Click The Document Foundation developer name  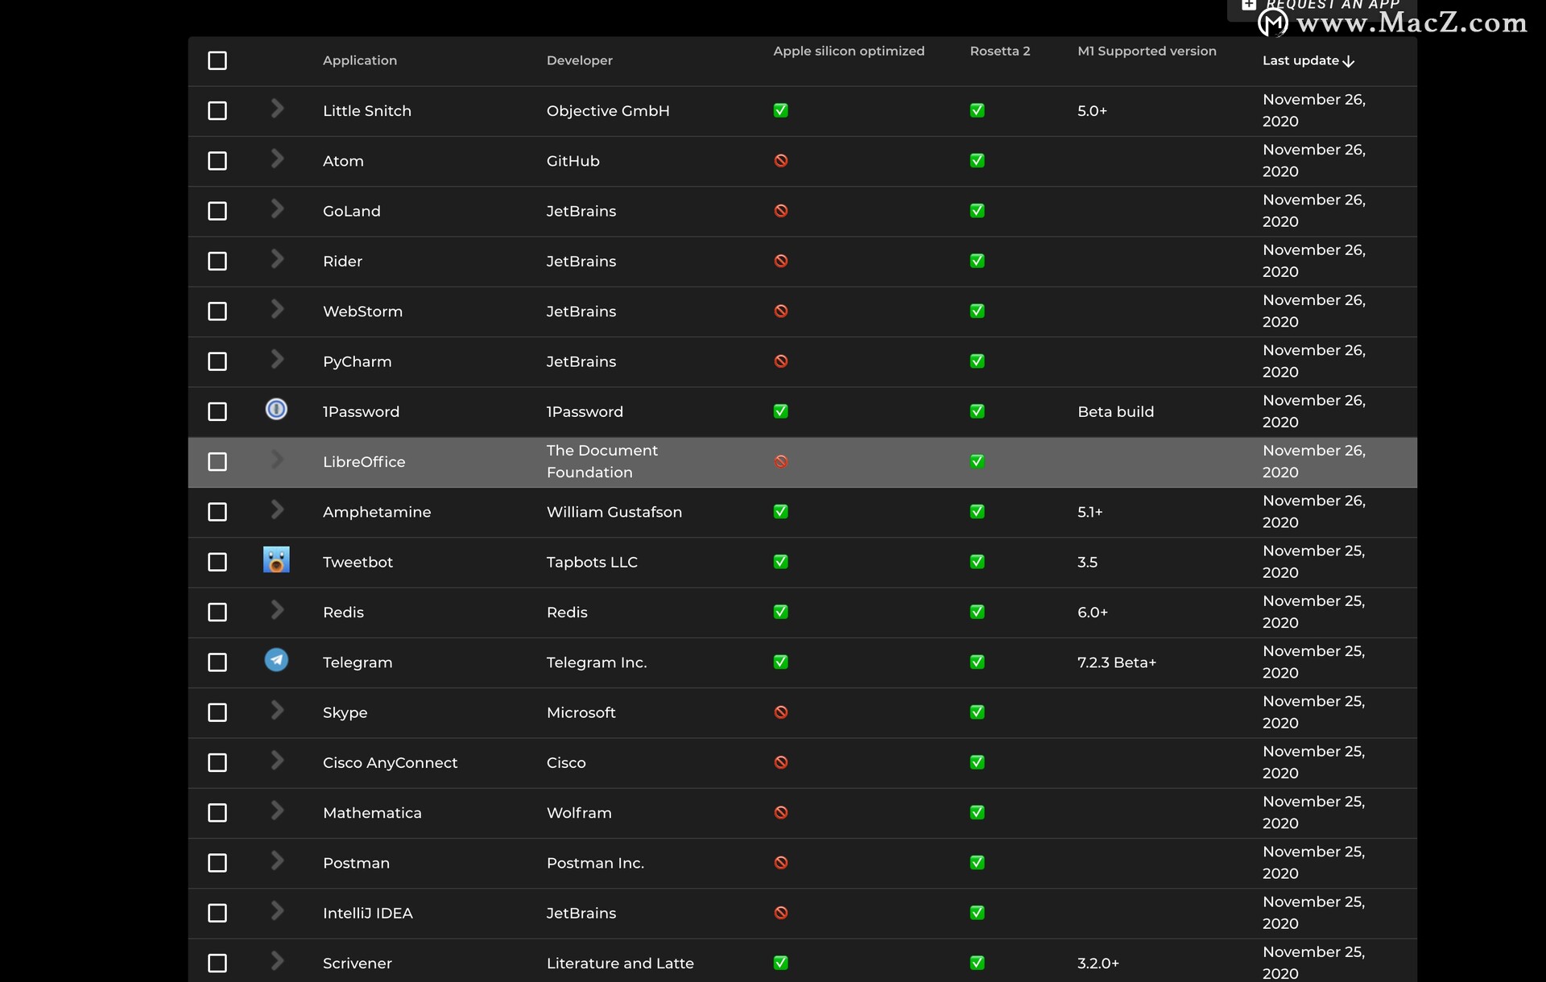click(602, 462)
